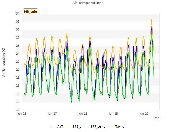Click the Time axis label
The image size is (176, 132).
pyautogui.click(x=156, y=118)
